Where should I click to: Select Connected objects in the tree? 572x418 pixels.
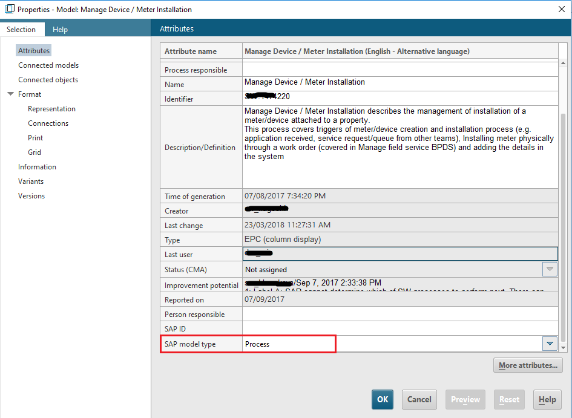tap(48, 80)
